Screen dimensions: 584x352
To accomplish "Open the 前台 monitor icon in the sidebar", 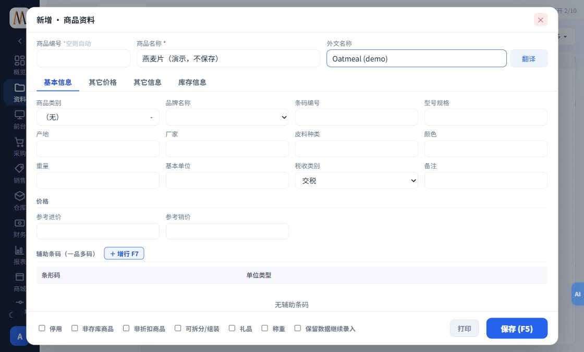I will (x=19, y=115).
